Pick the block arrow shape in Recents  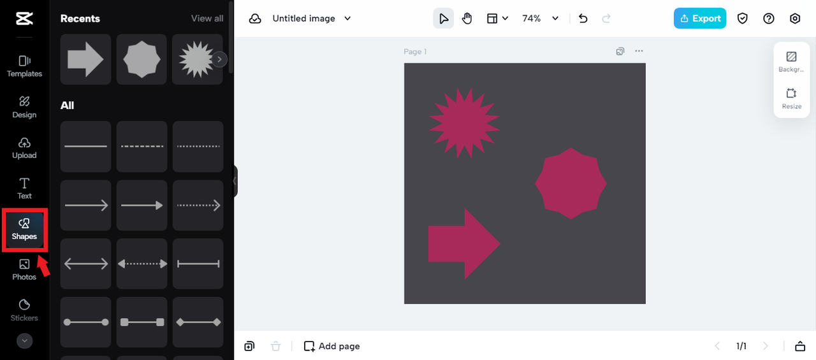(85, 59)
